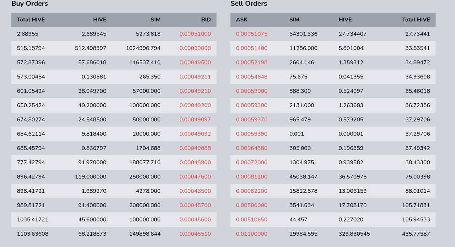This screenshot has width=455, height=247.
Task: Click the SIM header in Sell Orders
Action: coord(294,20)
